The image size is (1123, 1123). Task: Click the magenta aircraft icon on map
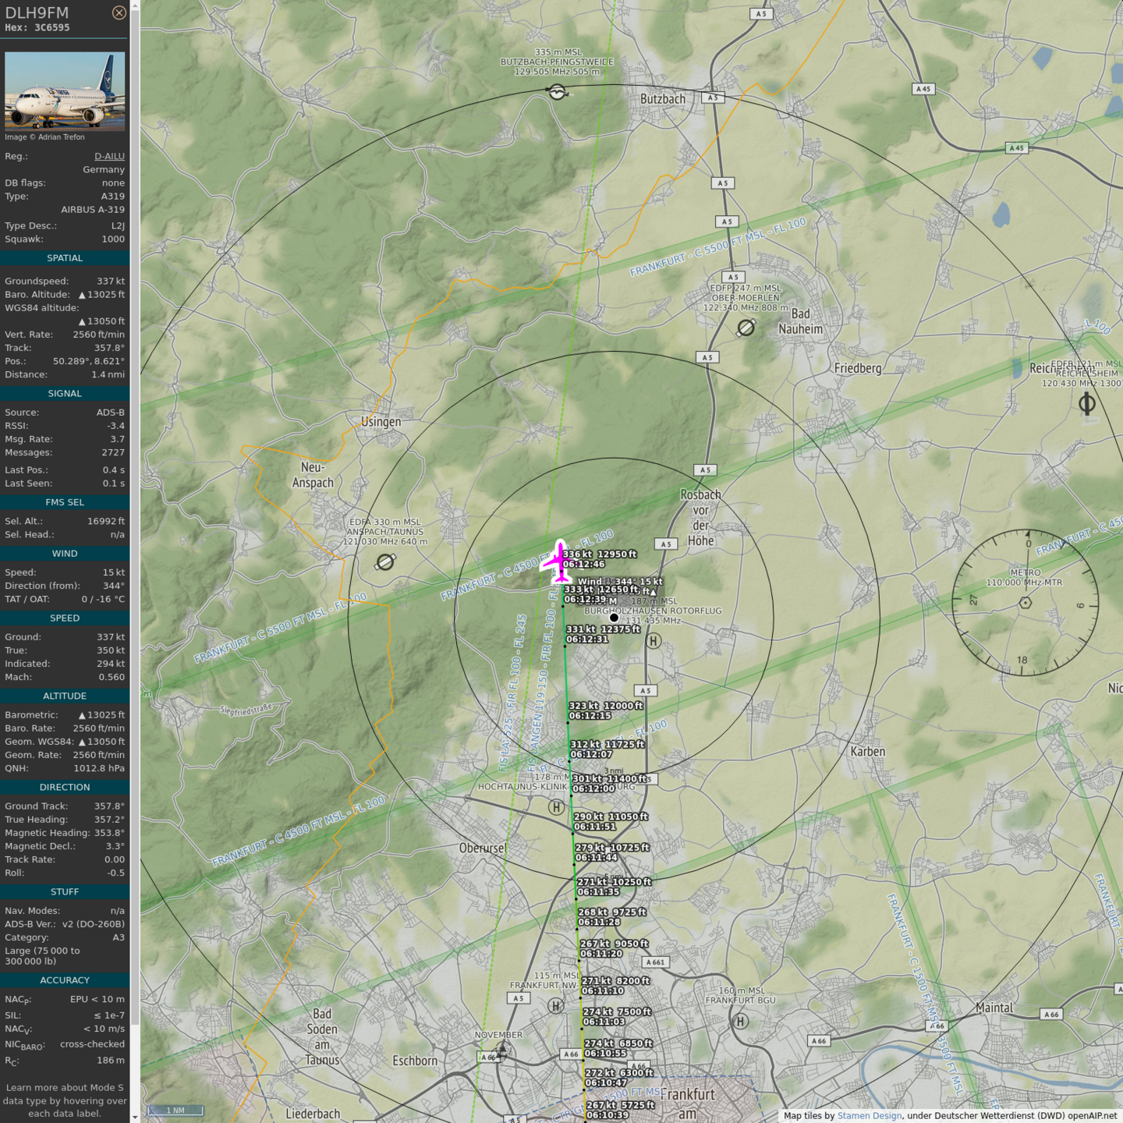pyautogui.click(x=559, y=561)
